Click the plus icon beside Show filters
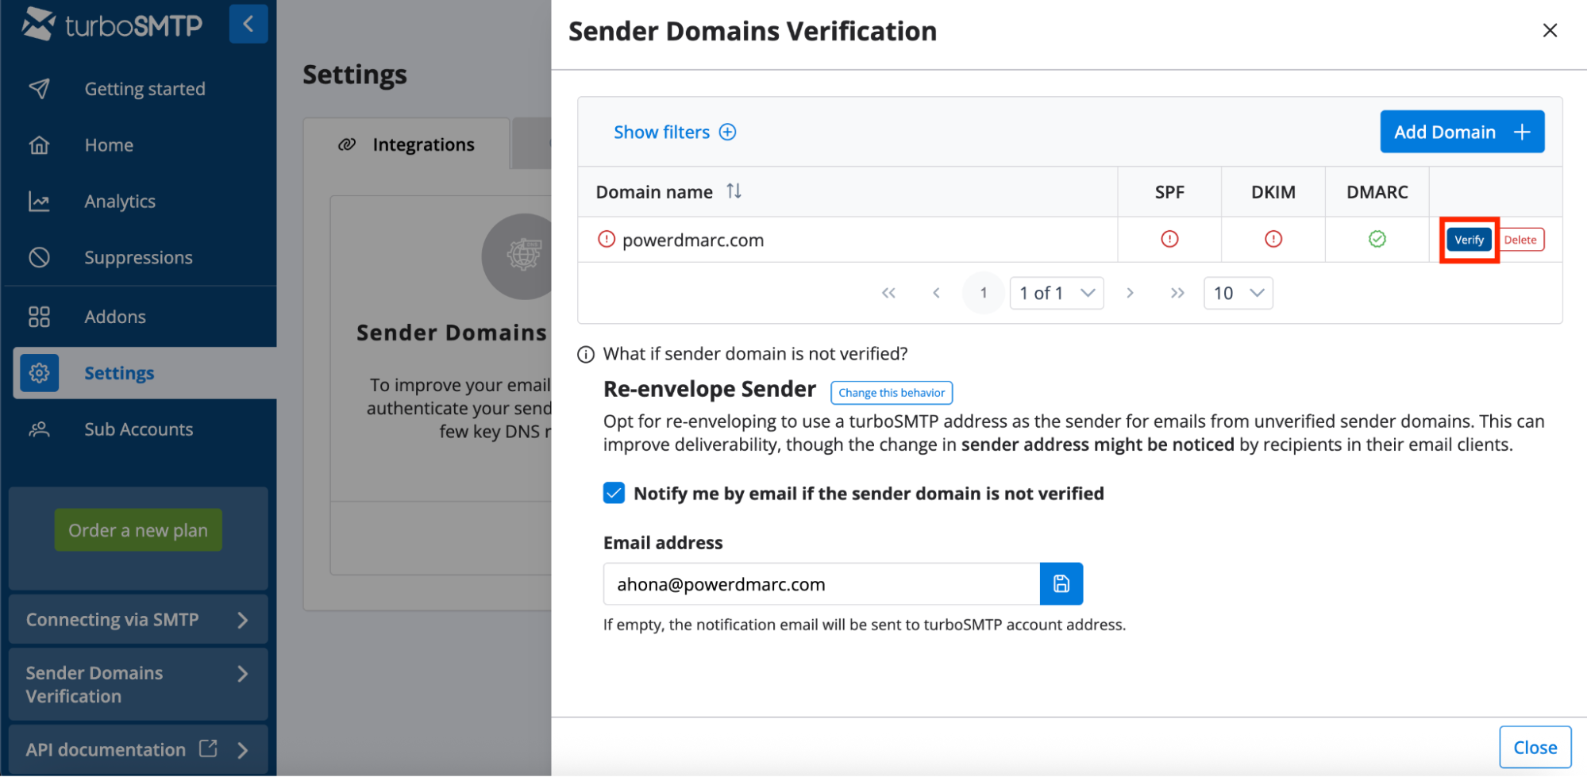Viewport: 1587px width, 777px height. point(727,132)
